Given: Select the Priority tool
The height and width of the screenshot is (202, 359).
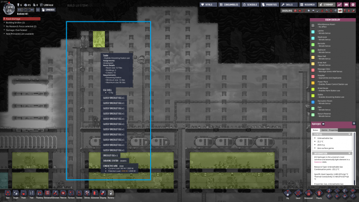Looking at the screenshot, I should pyautogui.click(x=319, y=194).
